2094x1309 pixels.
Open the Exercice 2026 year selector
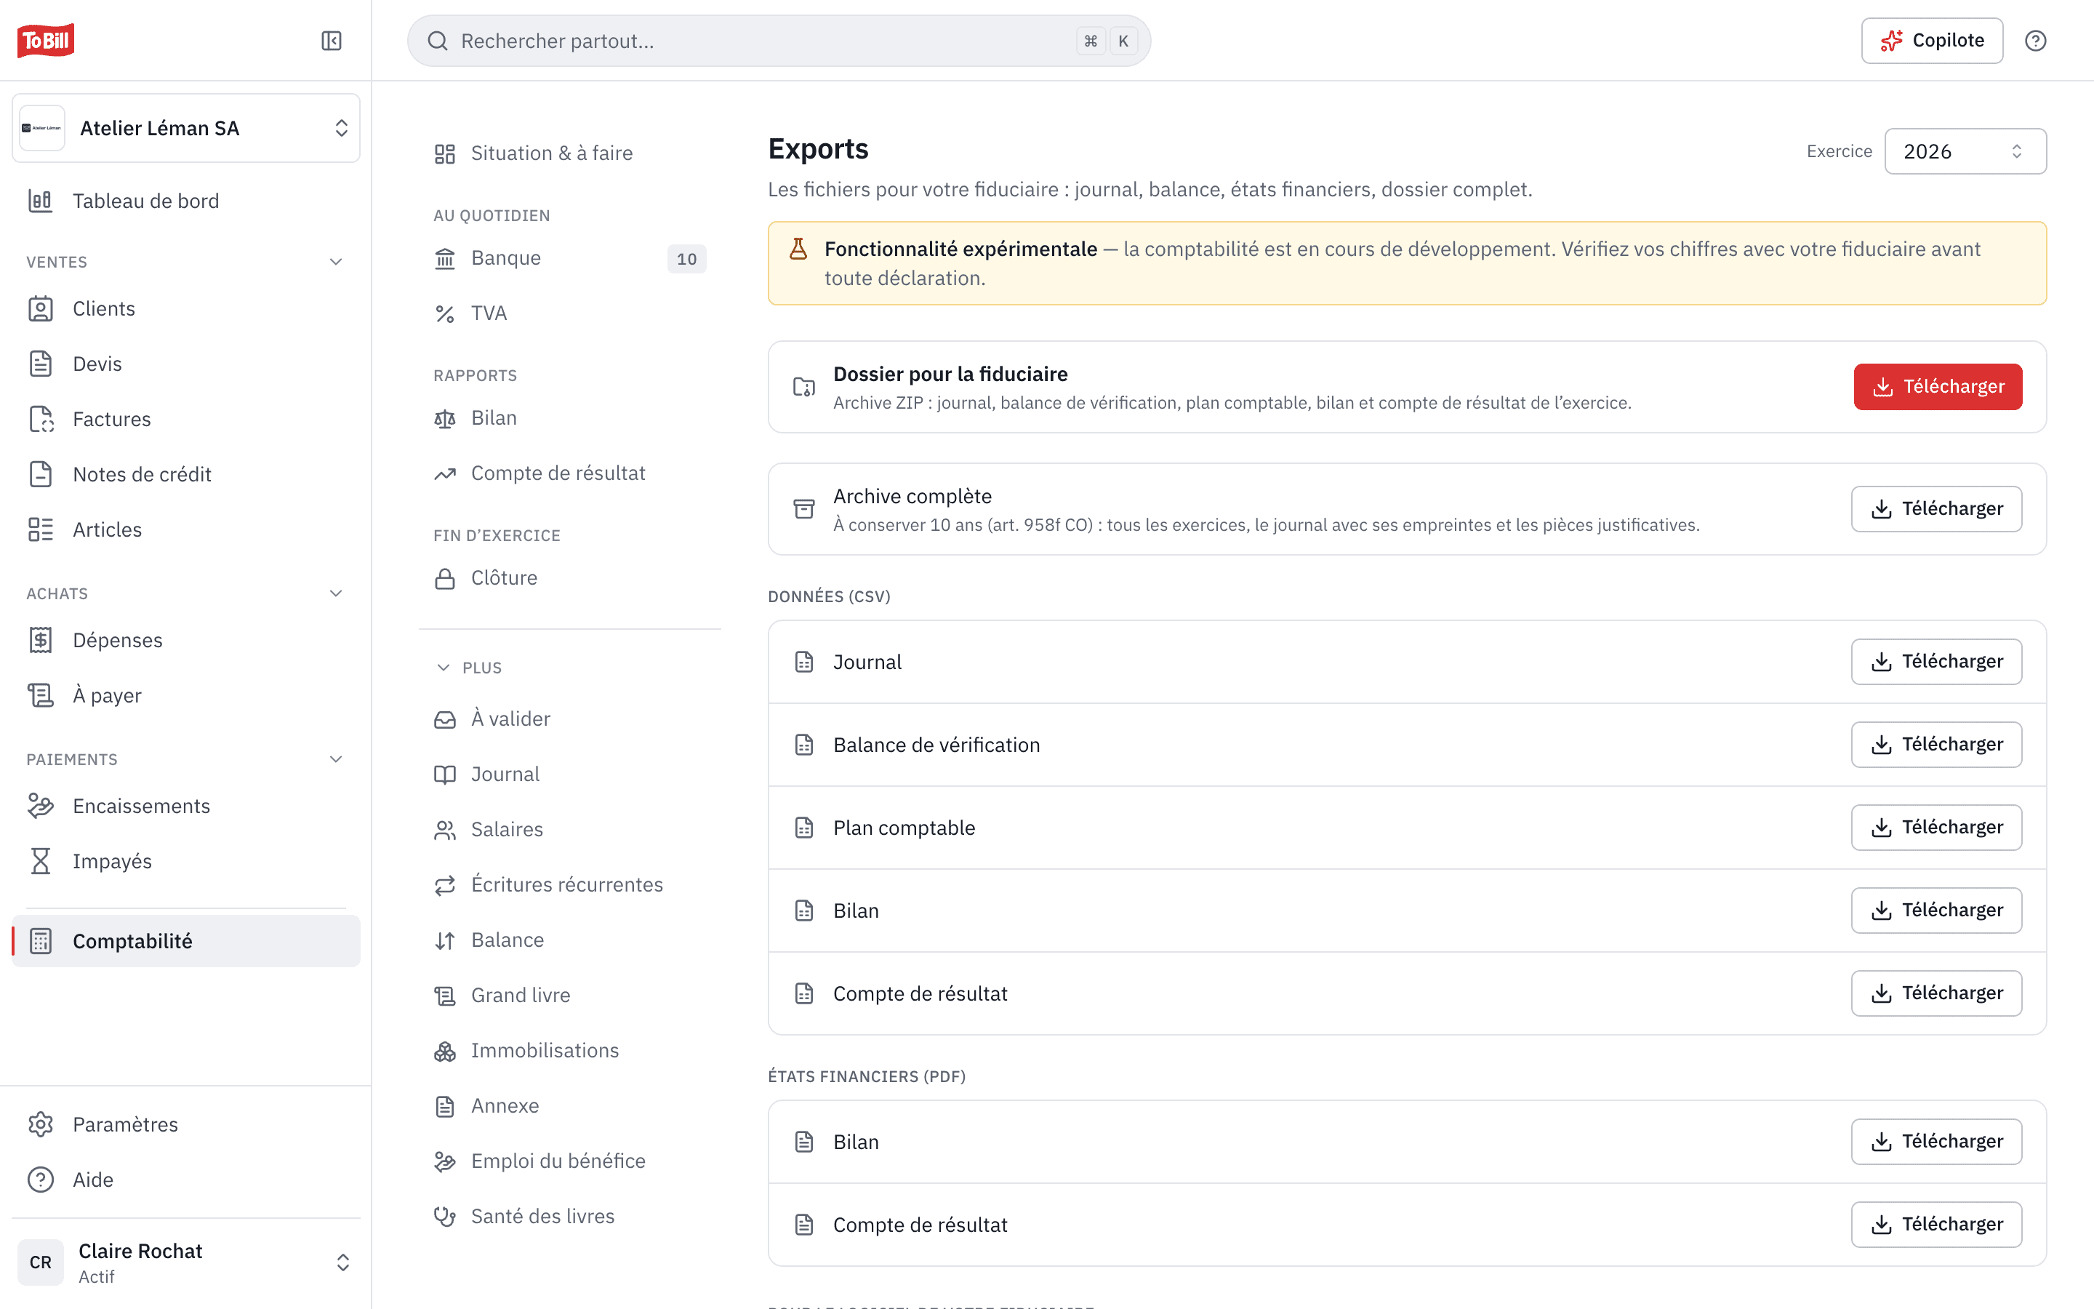[x=1965, y=151]
